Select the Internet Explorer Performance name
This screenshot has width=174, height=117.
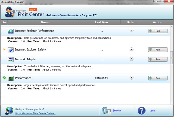(x=35, y=31)
